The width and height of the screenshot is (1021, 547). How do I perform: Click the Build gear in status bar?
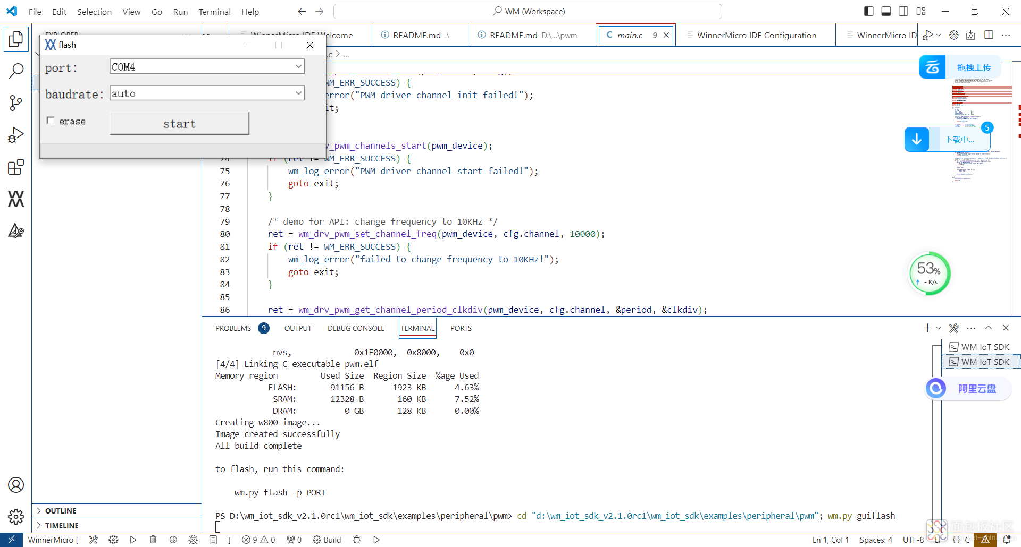point(327,540)
